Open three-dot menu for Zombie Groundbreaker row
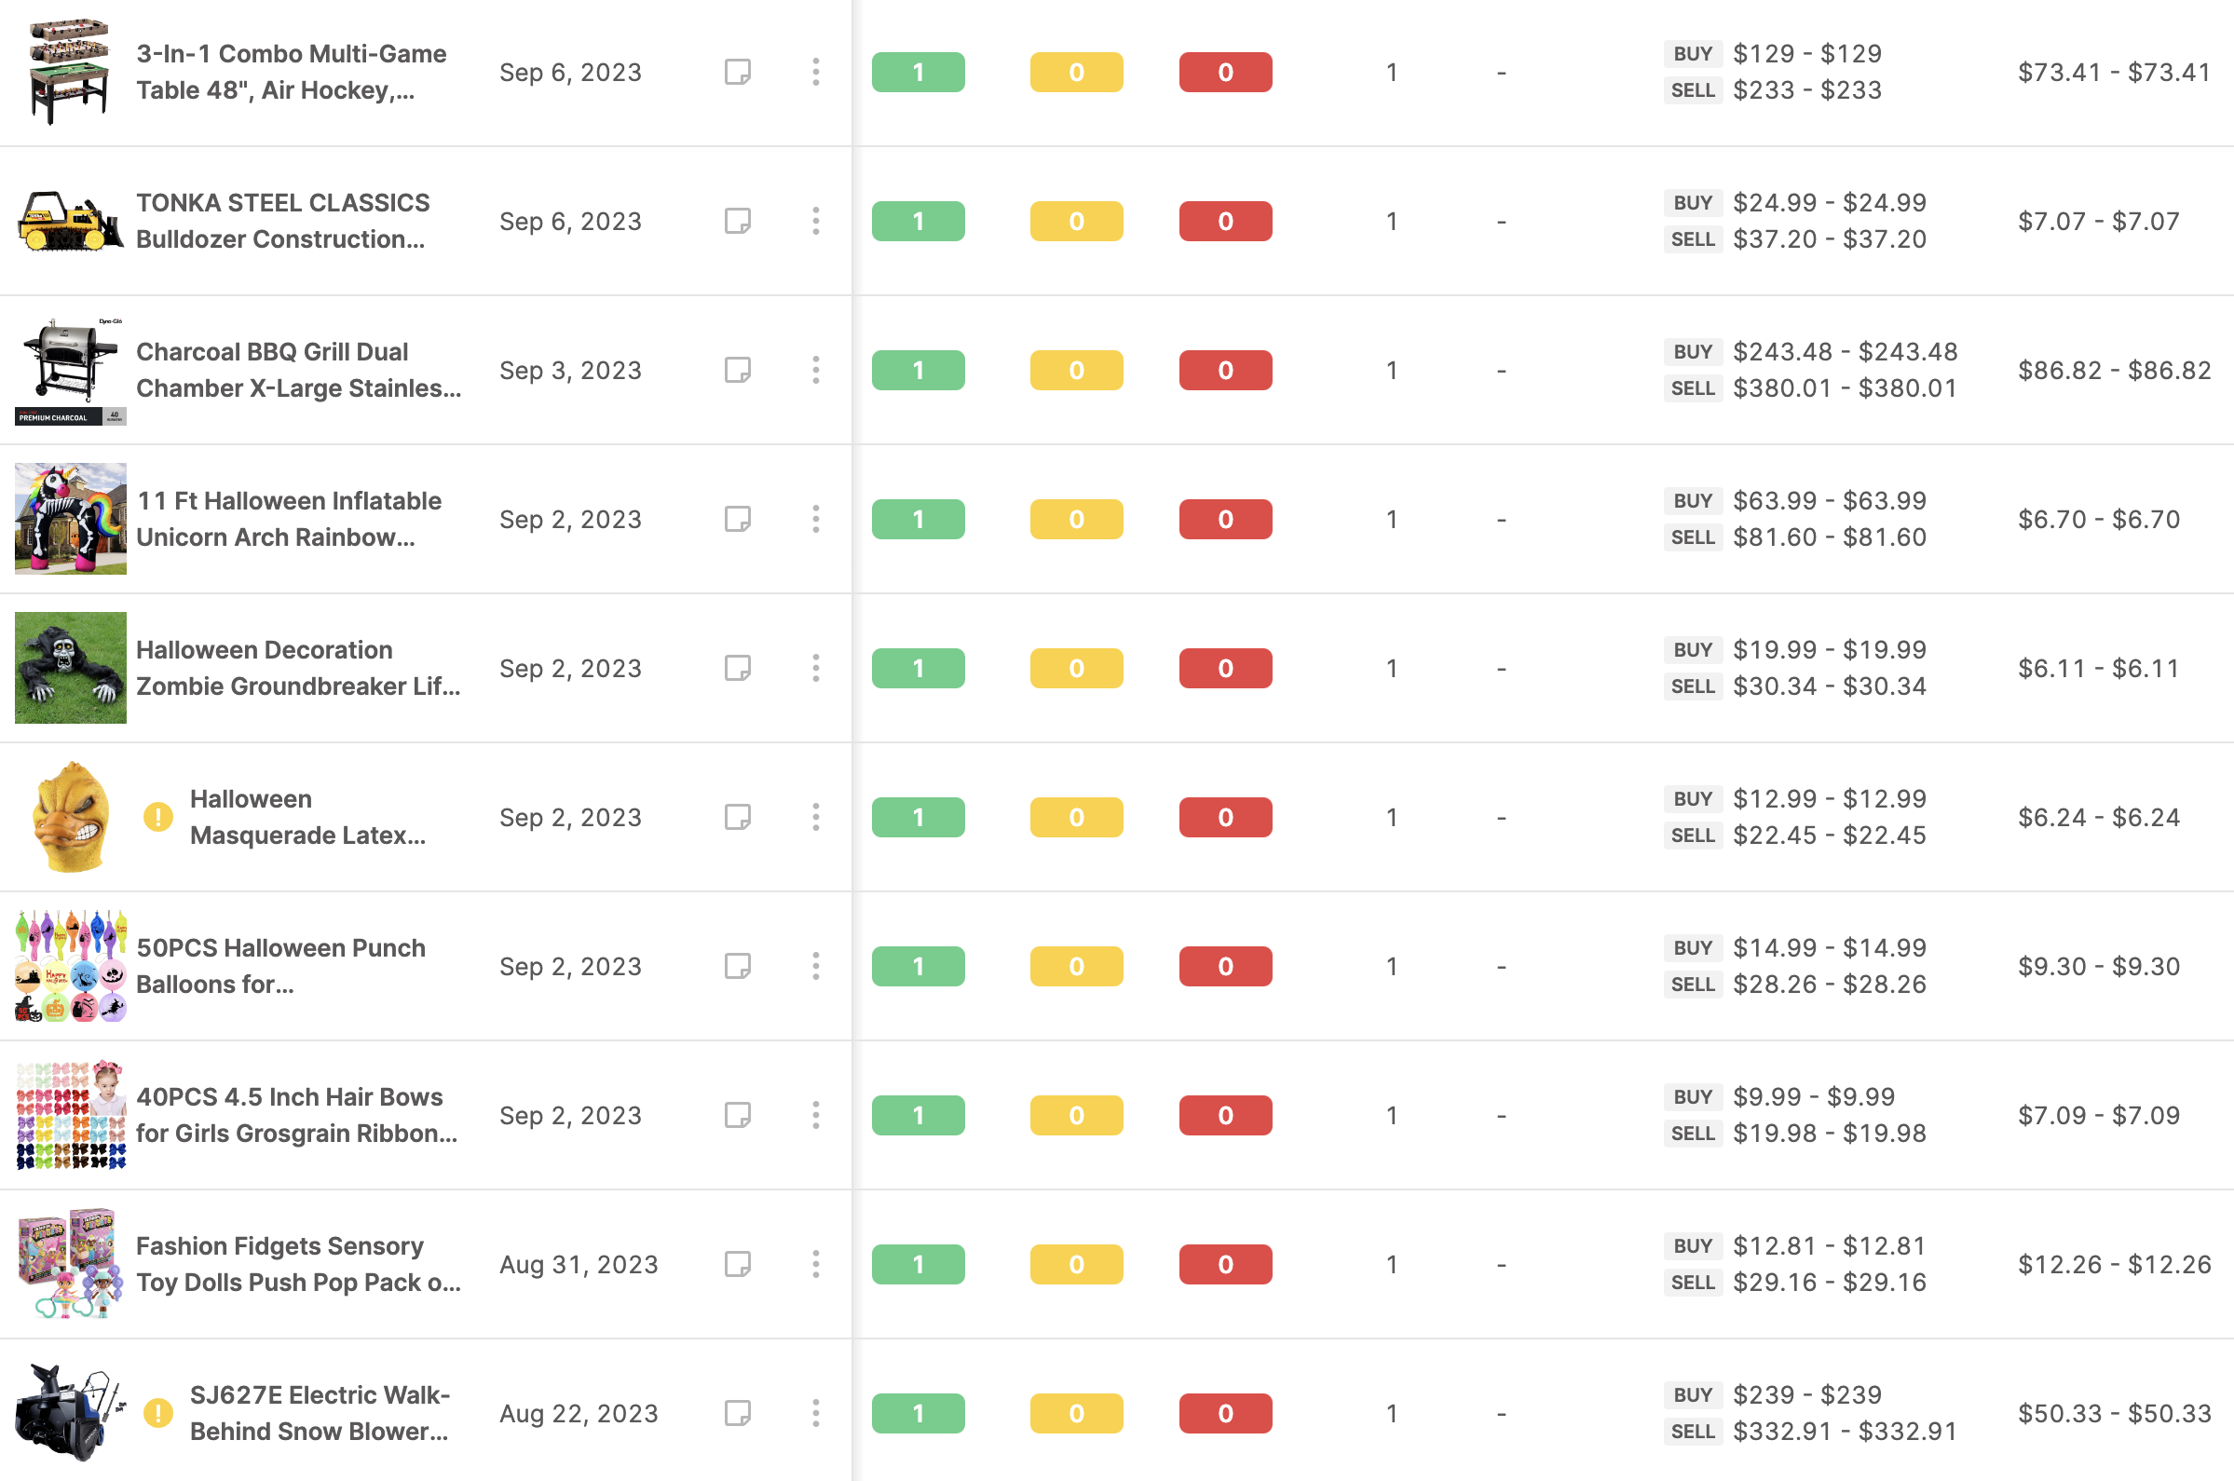Viewport: 2234px width, 1481px height. click(816, 669)
